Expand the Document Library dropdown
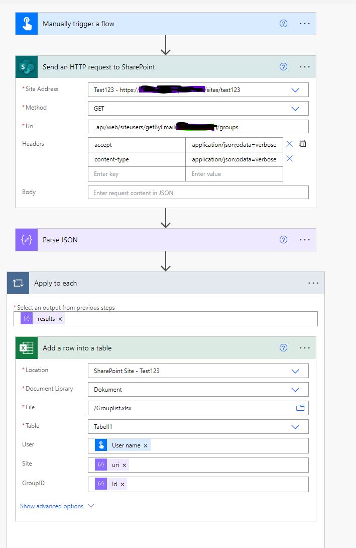This screenshot has height=548, width=356. [x=295, y=389]
